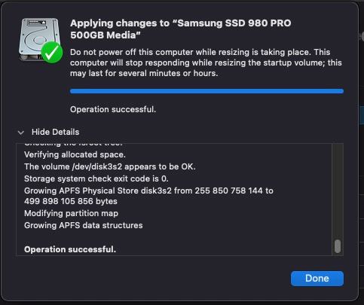
Task: Click the blue completed progress bar
Action: (206, 91)
